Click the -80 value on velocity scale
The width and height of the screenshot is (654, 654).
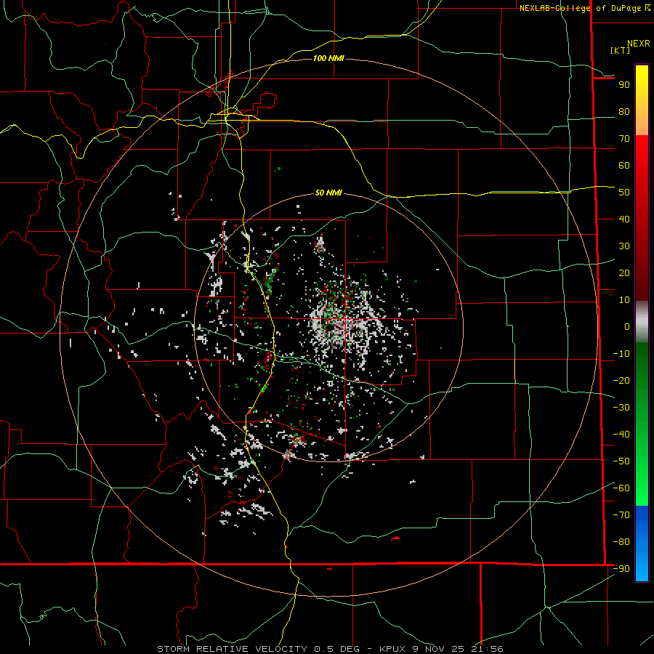pos(621,542)
